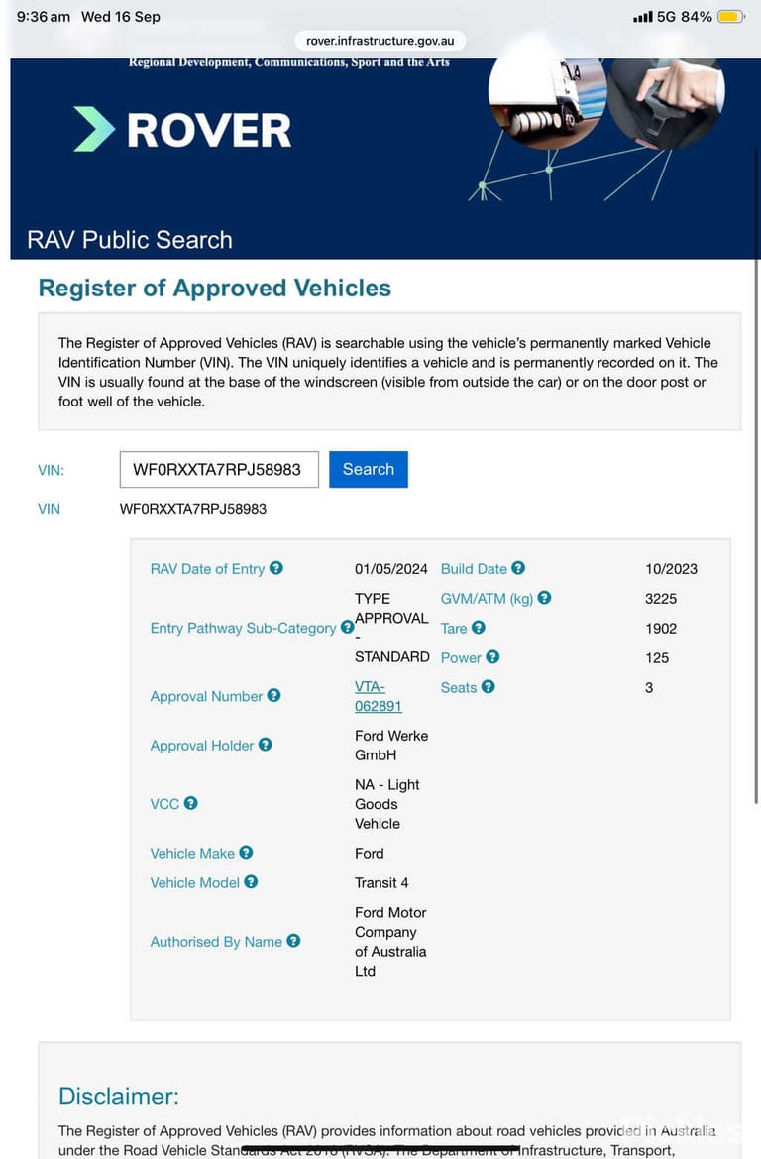Click help icon next to Build Date
This screenshot has width=761, height=1159.
coord(518,568)
